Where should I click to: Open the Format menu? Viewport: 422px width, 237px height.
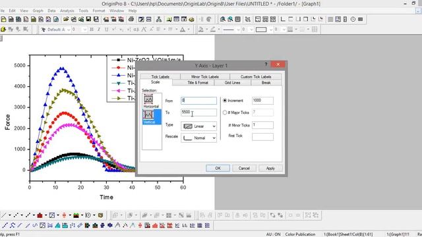99,11
